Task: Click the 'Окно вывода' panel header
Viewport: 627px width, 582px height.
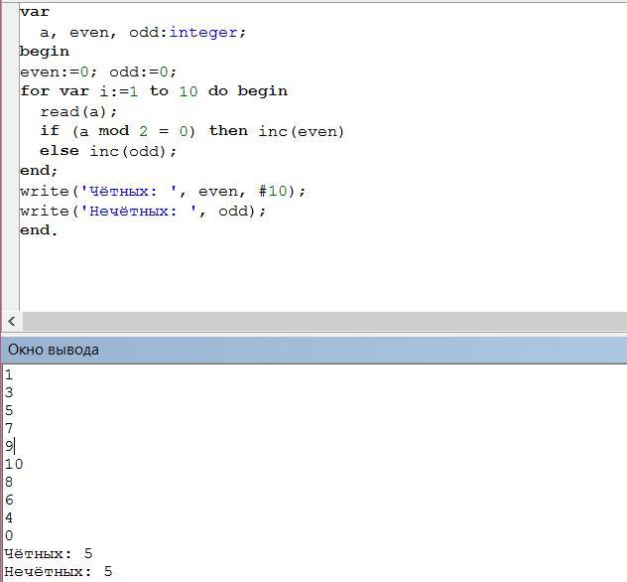Action: (314, 350)
